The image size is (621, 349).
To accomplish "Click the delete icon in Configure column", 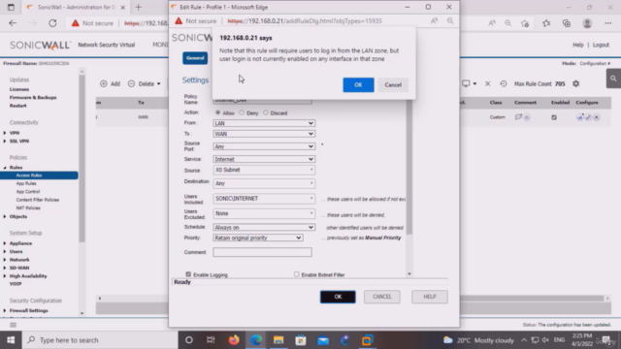I will pos(597,117).
